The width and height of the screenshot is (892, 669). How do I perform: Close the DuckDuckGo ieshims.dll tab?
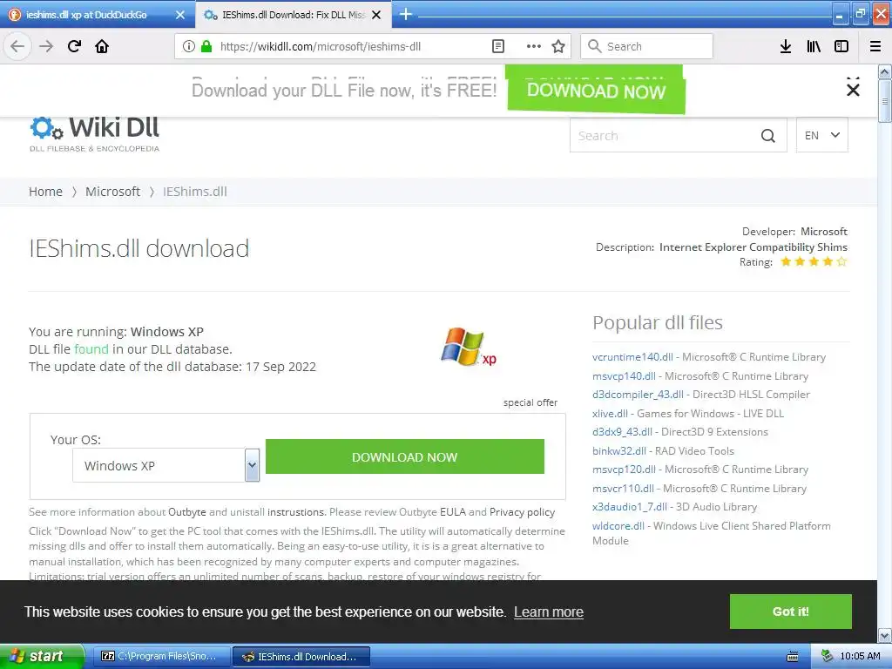pos(180,15)
